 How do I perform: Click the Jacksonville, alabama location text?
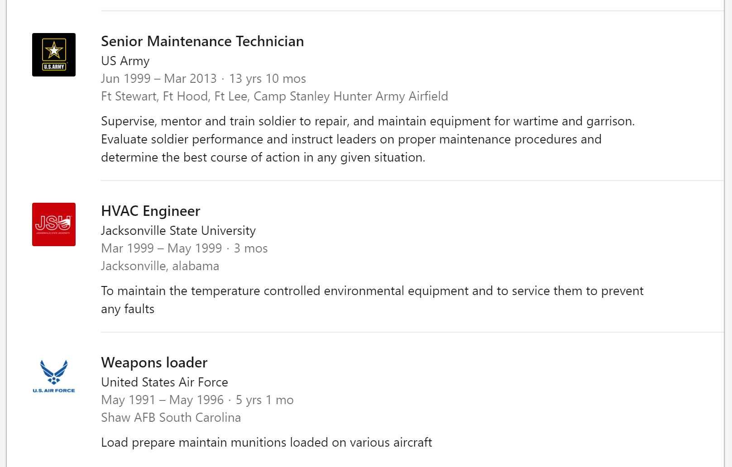click(160, 266)
